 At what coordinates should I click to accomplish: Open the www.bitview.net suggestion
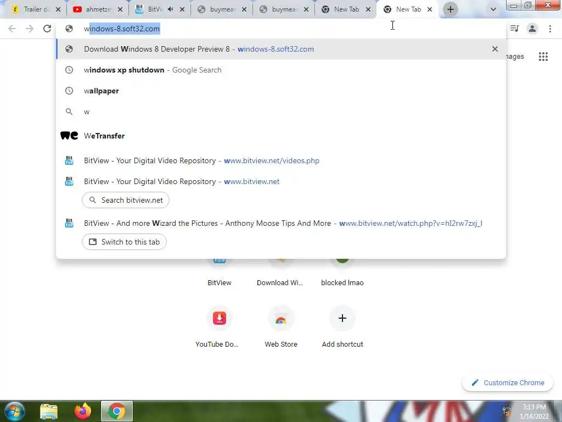tap(281, 181)
